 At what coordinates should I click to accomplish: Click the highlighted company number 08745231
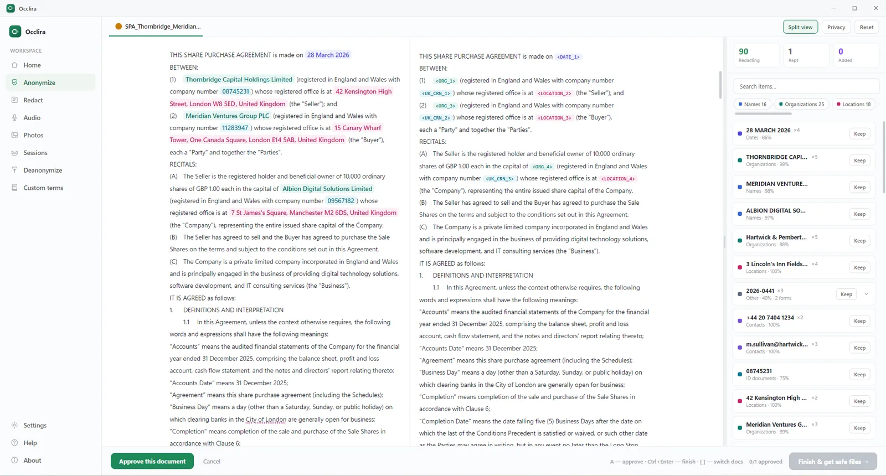click(235, 91)
